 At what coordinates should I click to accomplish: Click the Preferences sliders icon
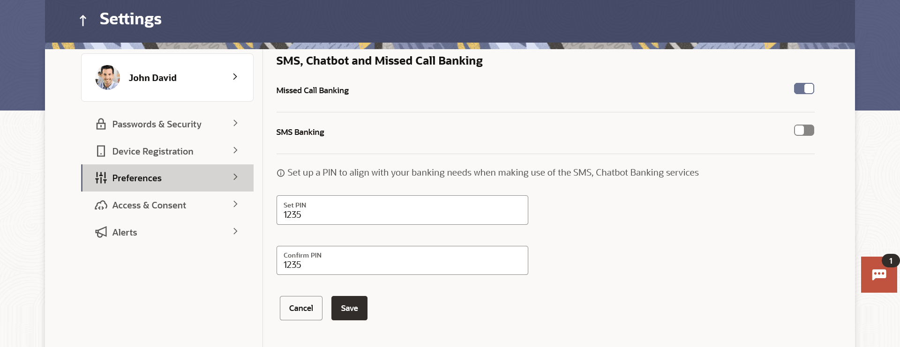[101, 178]
